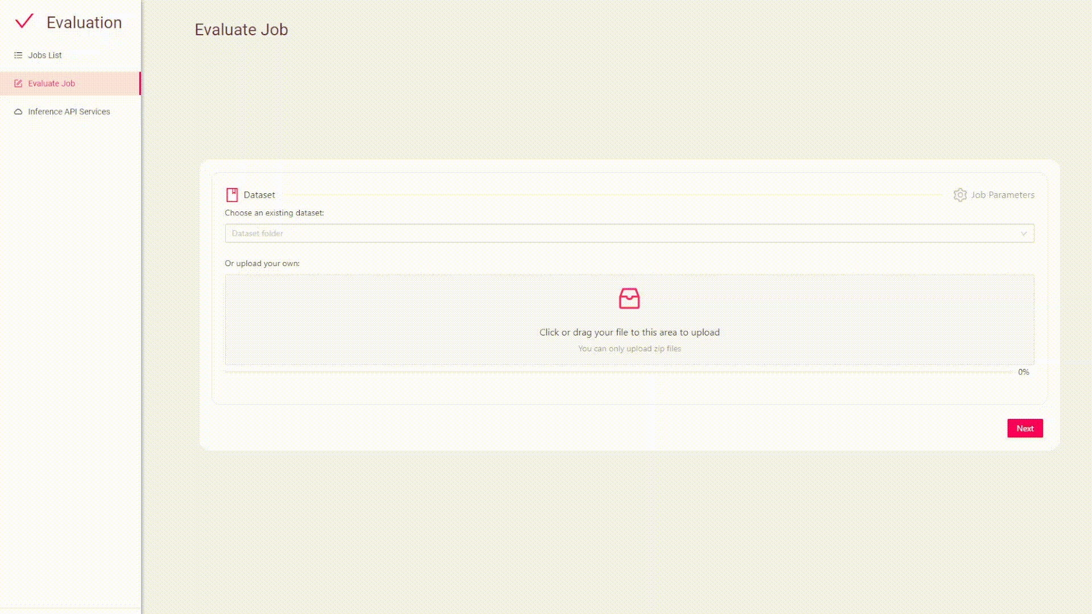This screenshot has width=1092, height=614.
Task: Select Evaluate Job menu item
Action: click(x=52, y=84)
